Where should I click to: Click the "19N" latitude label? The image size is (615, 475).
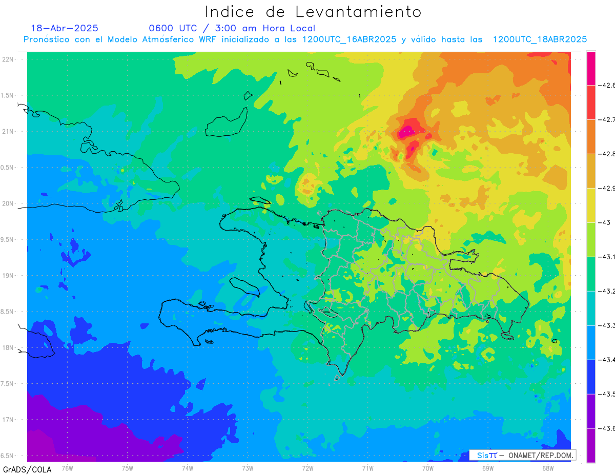8,275
